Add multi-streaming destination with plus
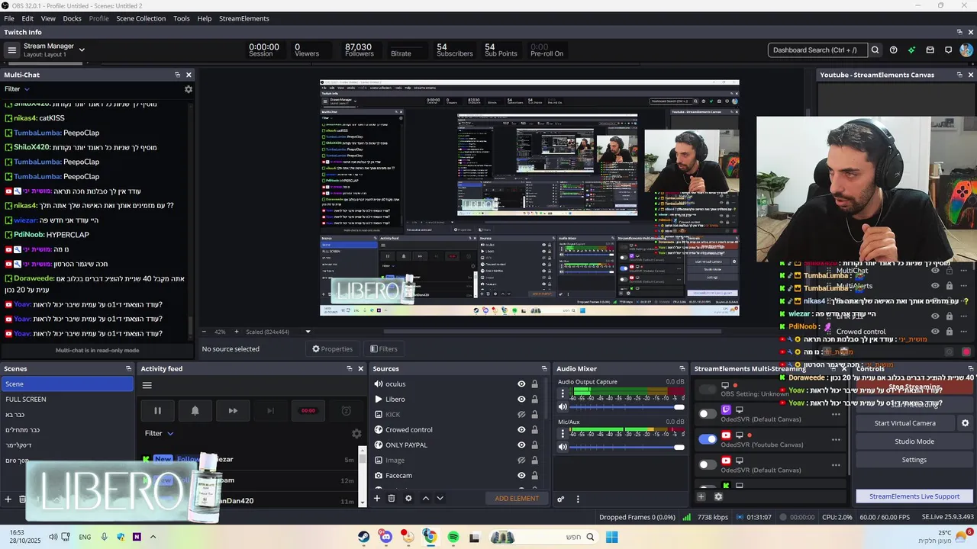Viewport: 977px width, 549px height. (701, 496)
